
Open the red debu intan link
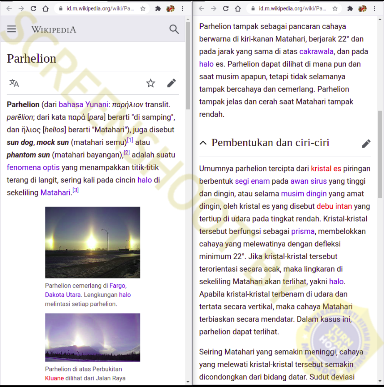pos(334,206)
